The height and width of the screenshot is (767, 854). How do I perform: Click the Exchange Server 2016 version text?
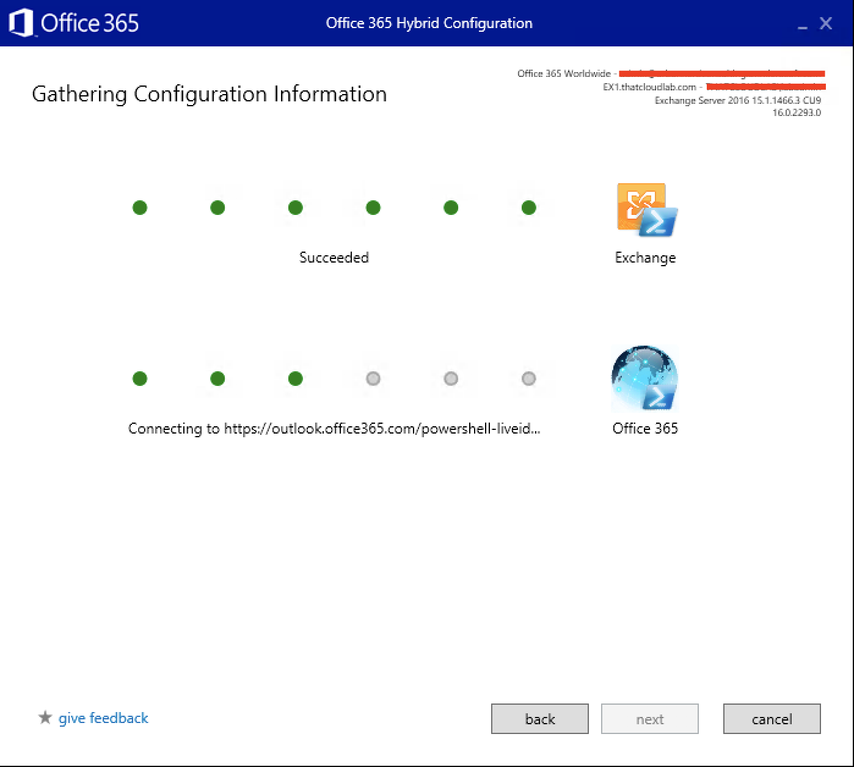(x=737, y=100)
